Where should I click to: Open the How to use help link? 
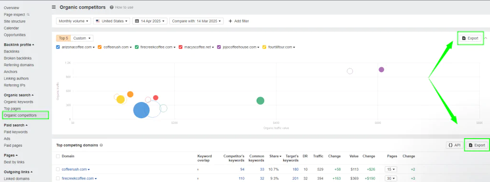point(122,7)
